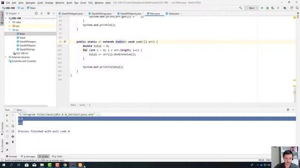Expand the out folder
This screenshot has width=300, height=168.
[9, 26]
